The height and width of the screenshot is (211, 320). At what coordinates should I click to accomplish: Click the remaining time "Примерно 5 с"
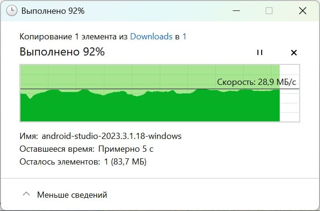point(126,149)
